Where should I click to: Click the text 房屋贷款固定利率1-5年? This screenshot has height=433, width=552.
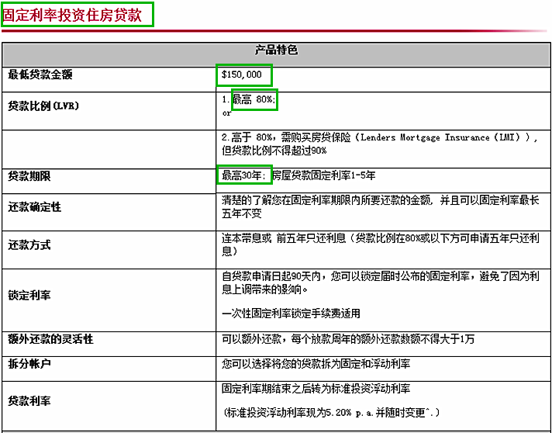(323, 175)
